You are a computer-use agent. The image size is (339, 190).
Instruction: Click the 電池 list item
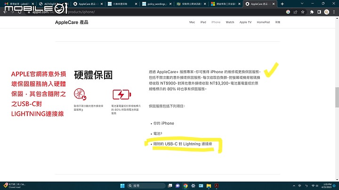coord(158,134)
